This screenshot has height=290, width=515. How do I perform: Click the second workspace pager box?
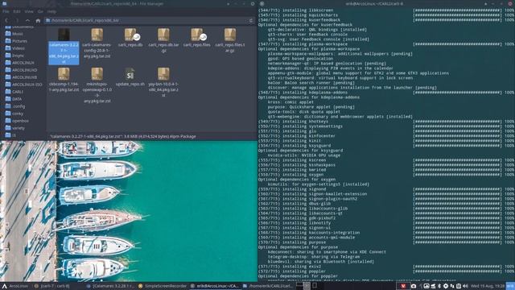click(307, 285)
